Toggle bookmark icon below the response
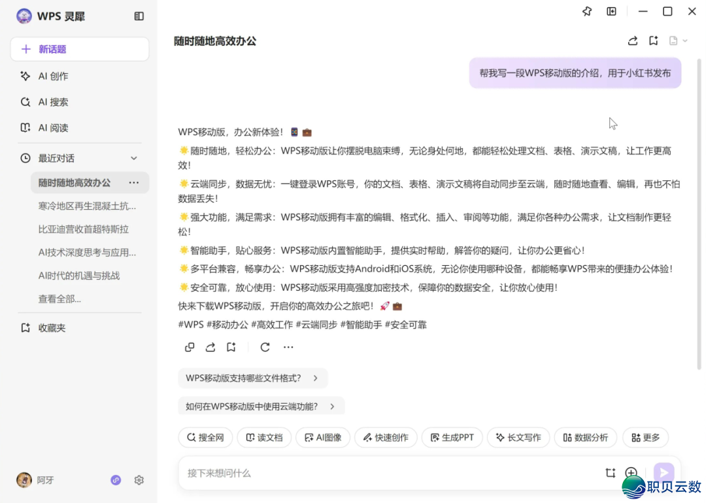The image size is (706, 503). point(231,348)
